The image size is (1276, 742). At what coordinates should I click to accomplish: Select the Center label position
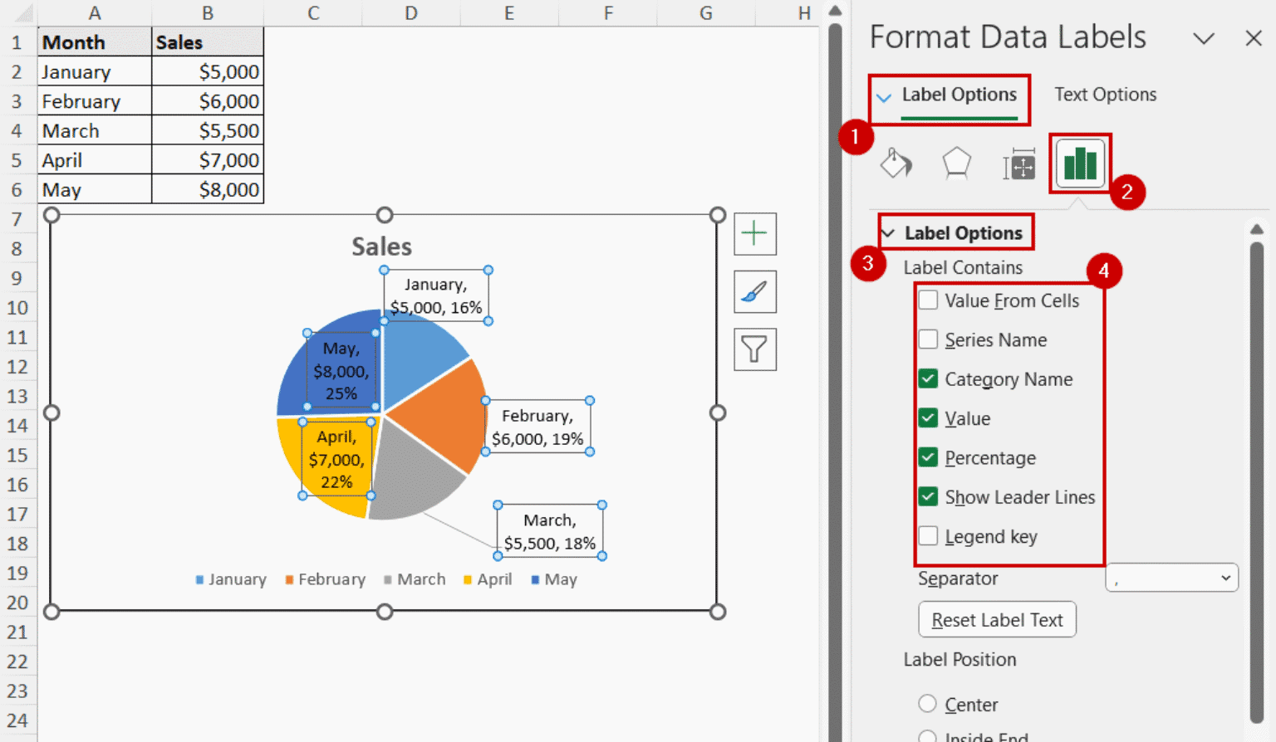click(927, 704)
